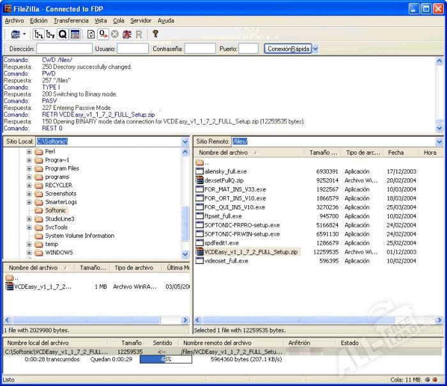Viewport: 447px width, 386px height.
Task: Sort remote files by Tamaño column header
Action: [323, 153]
